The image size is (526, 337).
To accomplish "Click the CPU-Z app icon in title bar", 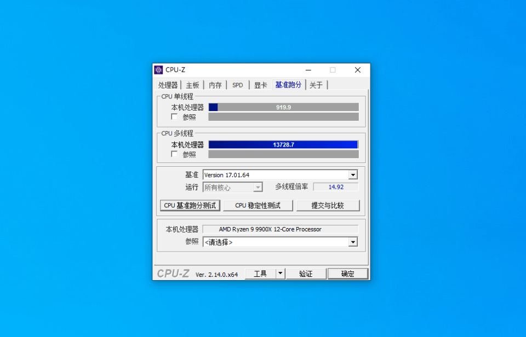I will point(158,69).
